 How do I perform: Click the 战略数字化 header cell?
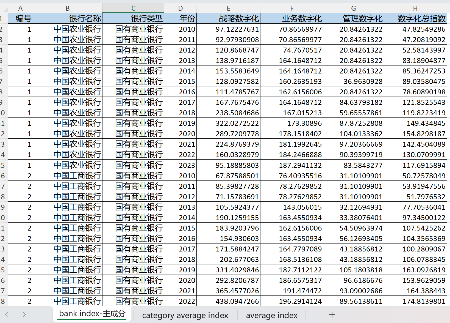(x=229, y=18)
